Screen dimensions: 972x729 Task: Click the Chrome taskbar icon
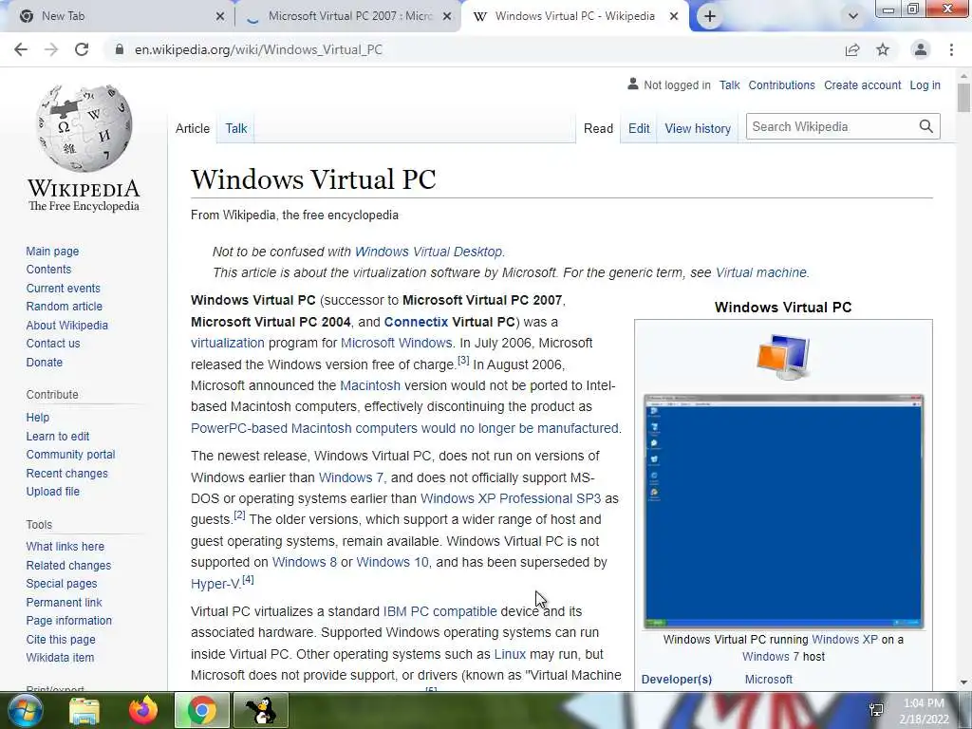(x=202, y=710)
